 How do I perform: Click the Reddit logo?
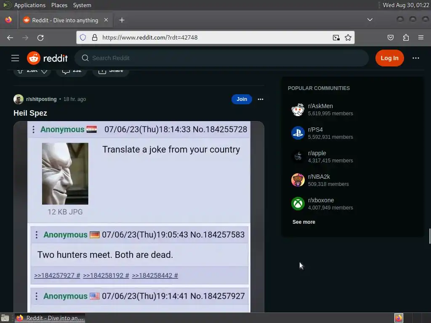[47, 58]
